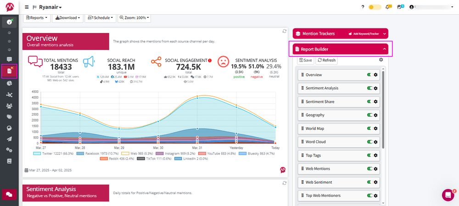This screenshot has width=459, height=206.
Task: Expand the Mention Trackers panel chevron
Action: (385, 34)
